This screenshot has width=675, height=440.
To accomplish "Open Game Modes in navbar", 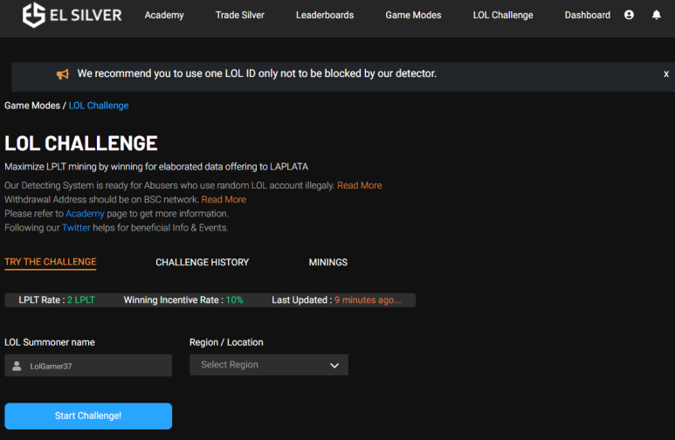I will (413, 15).
